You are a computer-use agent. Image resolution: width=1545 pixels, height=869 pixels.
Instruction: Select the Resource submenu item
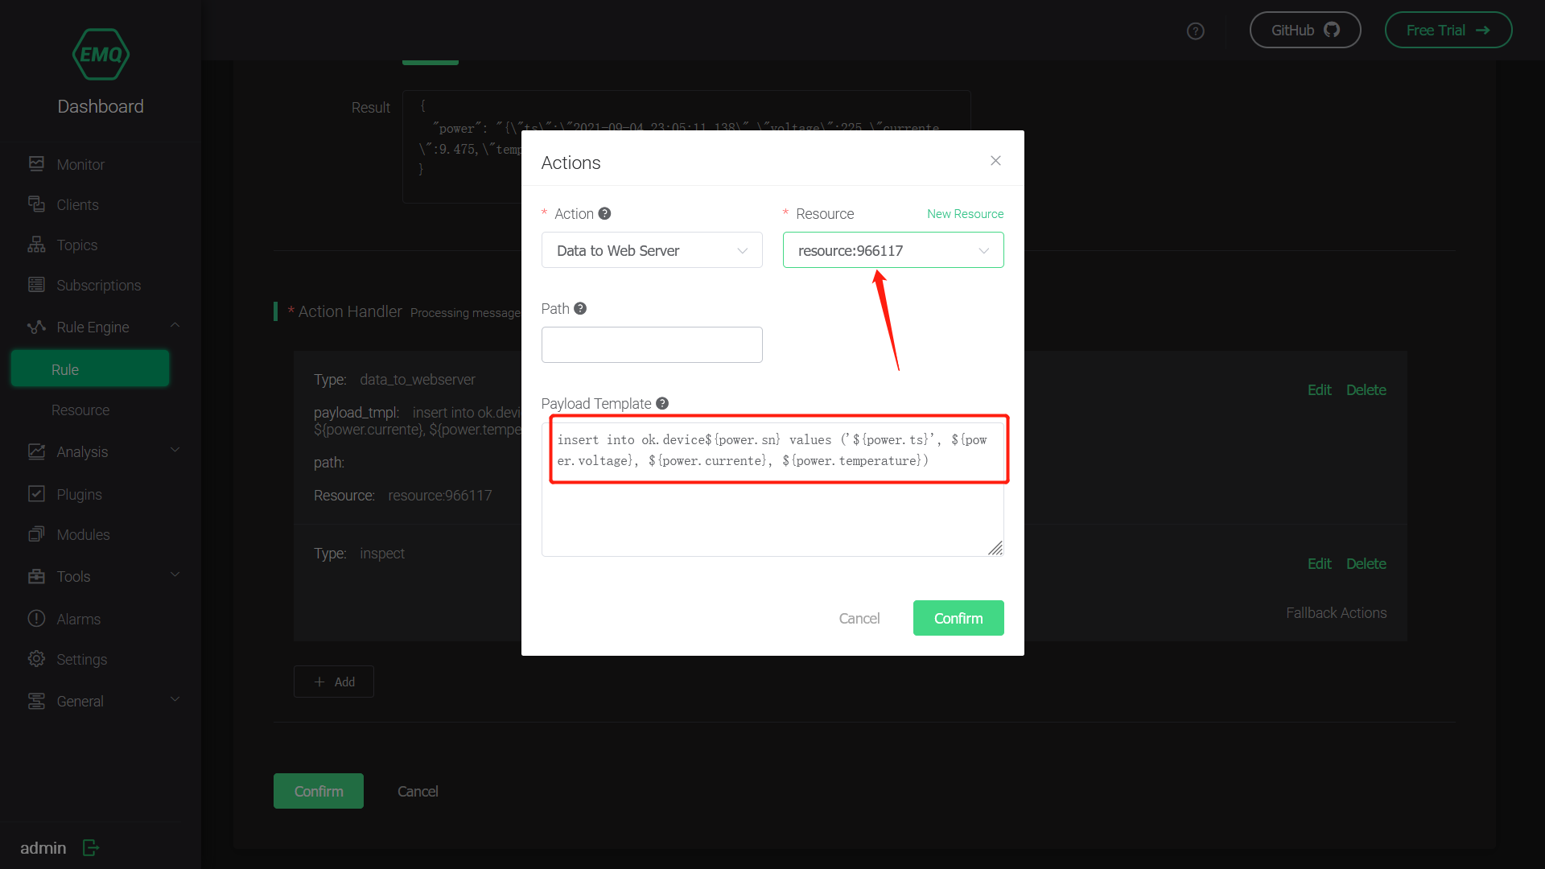(x=80, y=410)
